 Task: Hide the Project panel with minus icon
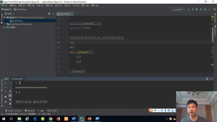tap(53, 14)
